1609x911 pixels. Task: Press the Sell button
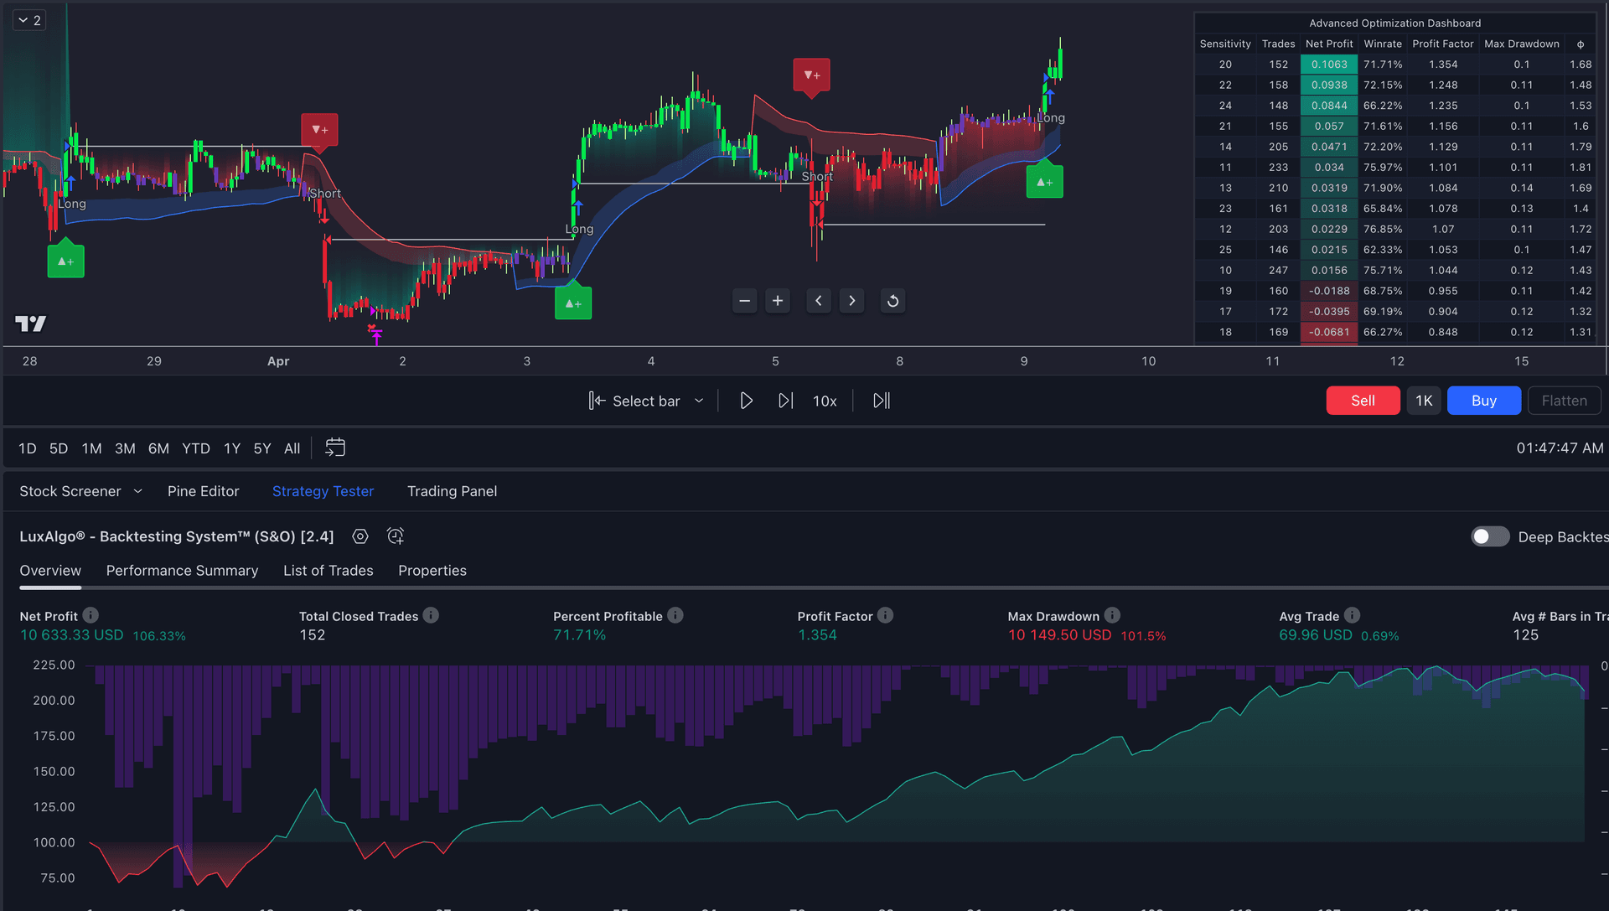(1363, 401)
